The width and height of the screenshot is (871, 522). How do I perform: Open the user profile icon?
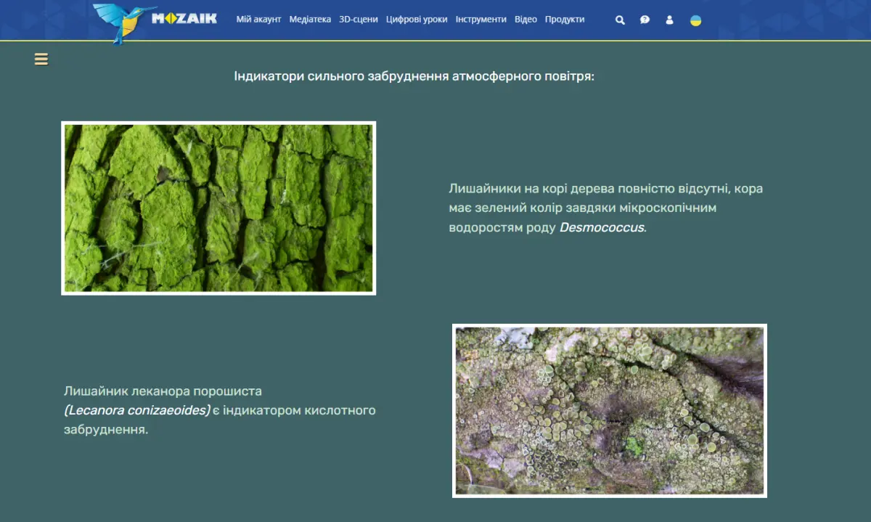669,20
